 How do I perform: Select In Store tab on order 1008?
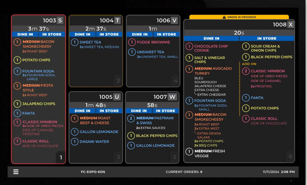[267, 38]
